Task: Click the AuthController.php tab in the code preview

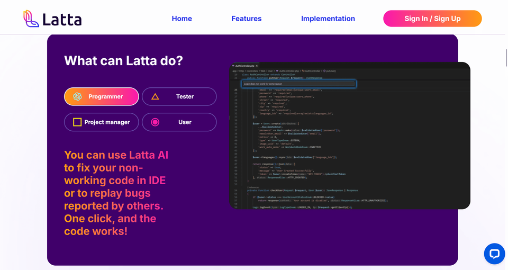Action: click(x=244, y=66)
